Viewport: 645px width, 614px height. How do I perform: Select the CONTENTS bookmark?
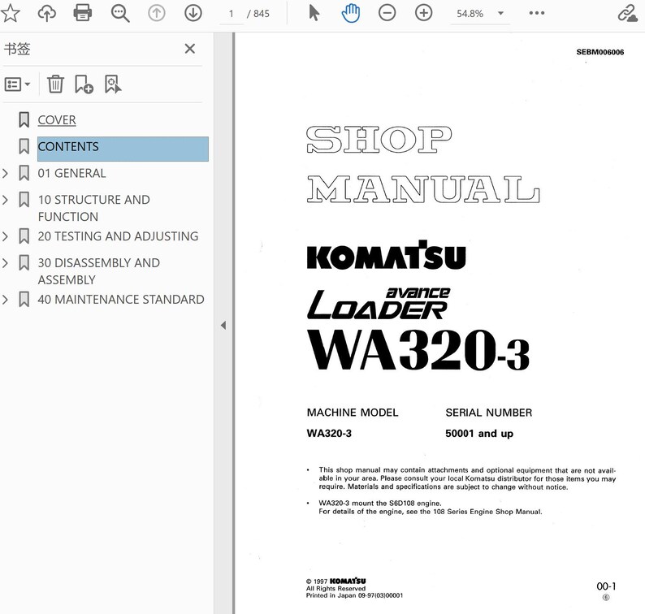pyautogui.click(x=123, y=149)
